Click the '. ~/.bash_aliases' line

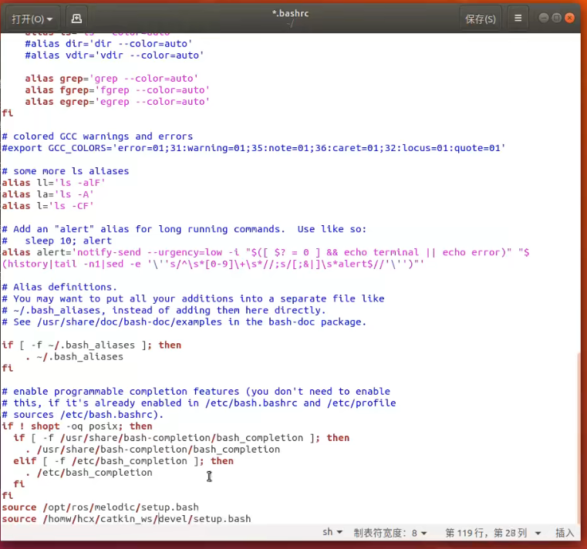click(74, 357)
